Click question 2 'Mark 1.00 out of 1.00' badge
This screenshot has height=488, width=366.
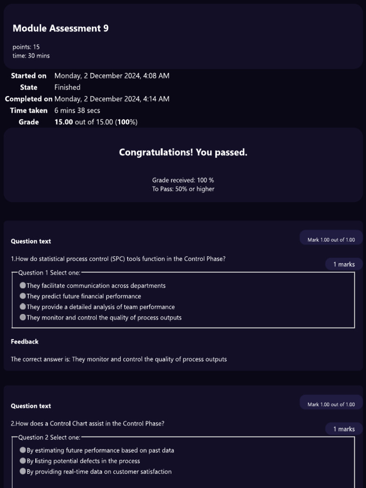(x=331, y=404)
